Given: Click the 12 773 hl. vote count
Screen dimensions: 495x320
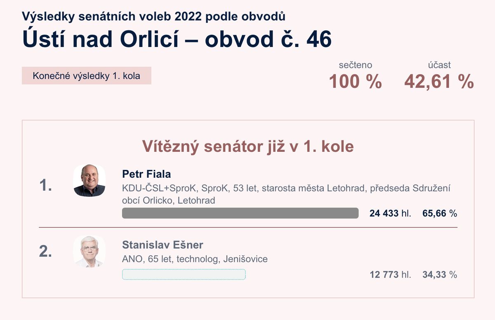Looking at the screenshot, I should pyautogui.click(x=390, y=275).
